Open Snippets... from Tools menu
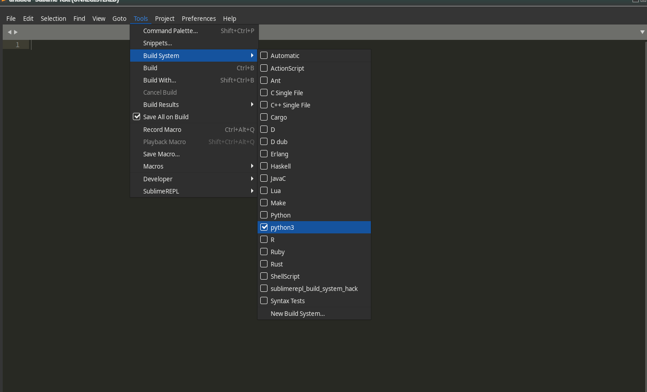Screen dimensions: 647x392 click(x=194, y=43)
